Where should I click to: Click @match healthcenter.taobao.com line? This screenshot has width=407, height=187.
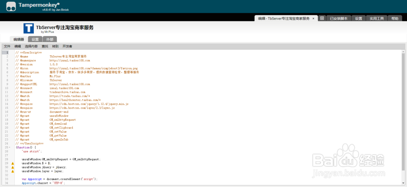(x=58, y=100)
